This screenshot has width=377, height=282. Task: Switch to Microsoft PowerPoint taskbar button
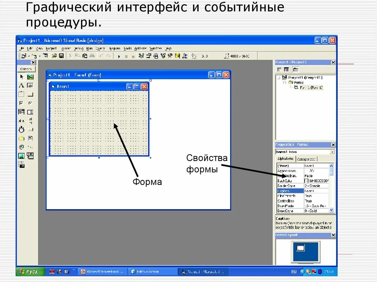pos(103,272)
